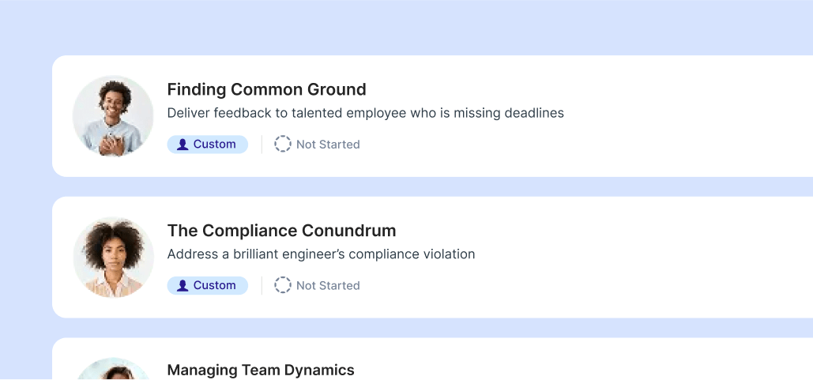Open the Finding Common Ground avatar photo
Image resolution: width=813 pixels, height=380 pixels.
pos(113,116)
